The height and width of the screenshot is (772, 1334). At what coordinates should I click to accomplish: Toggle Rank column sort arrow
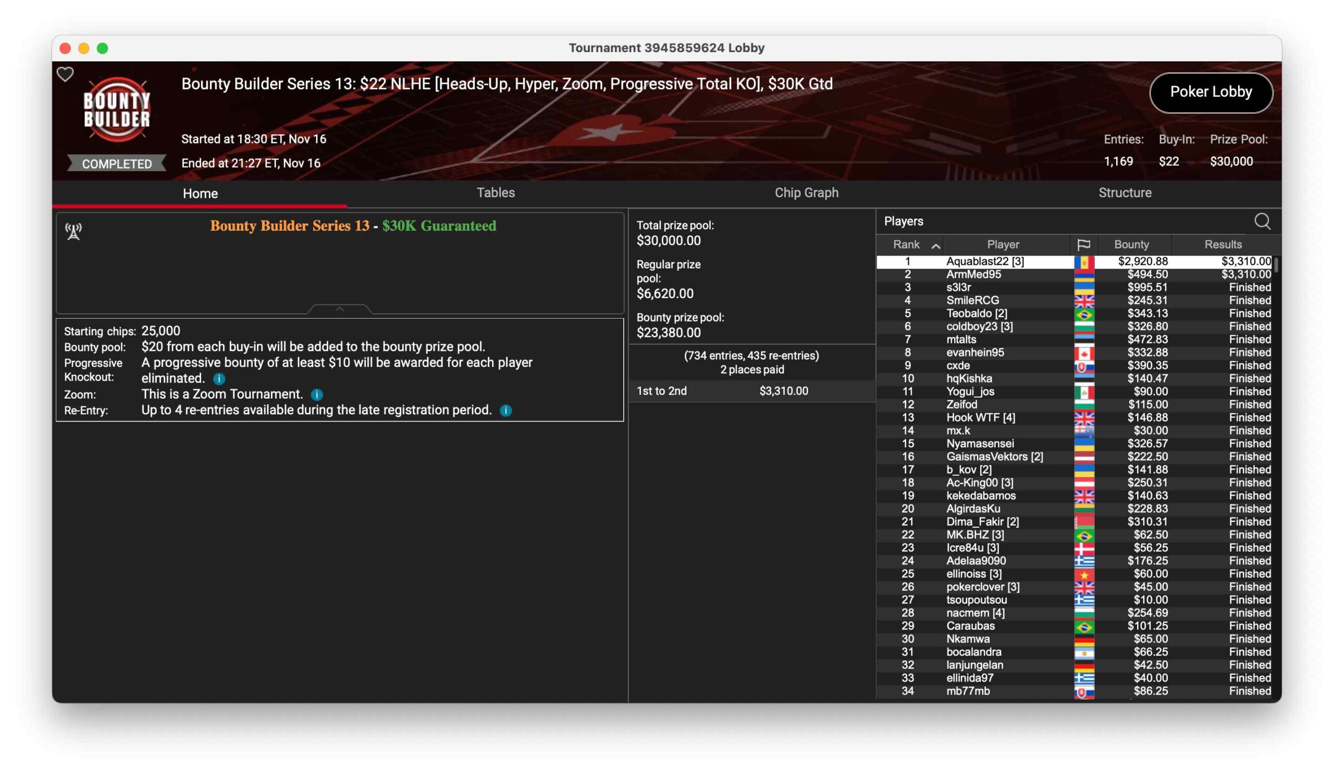coord(935,246)
